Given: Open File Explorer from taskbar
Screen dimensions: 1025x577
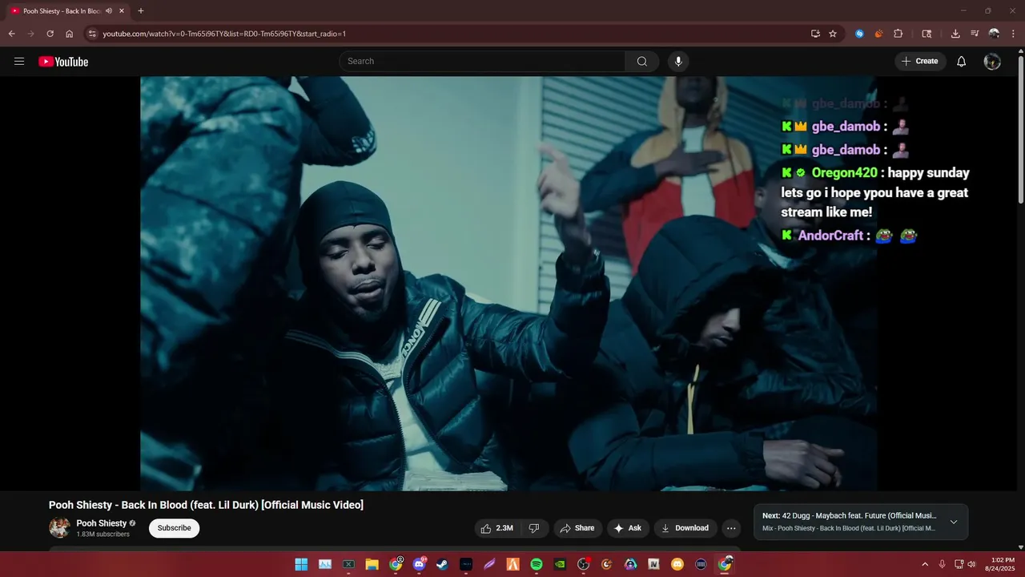Looking at the screenshot, I should 372,564.
